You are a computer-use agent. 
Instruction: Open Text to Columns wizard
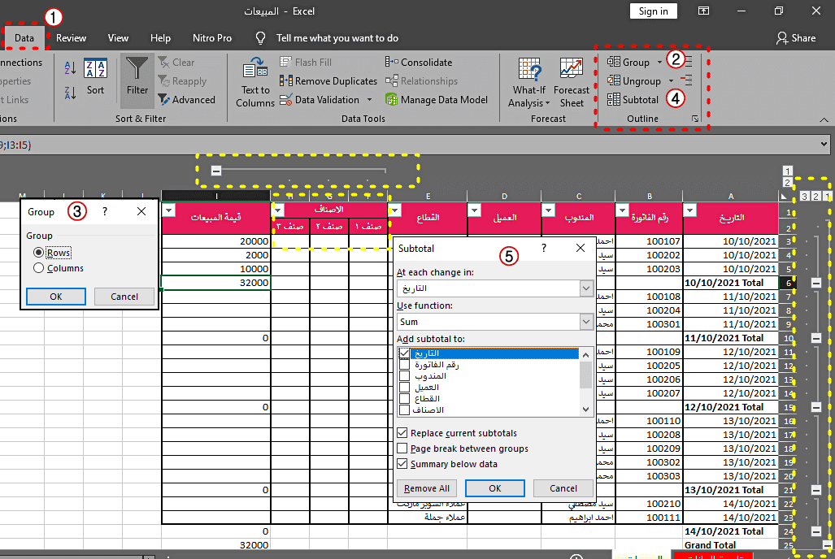click(255, 82)
